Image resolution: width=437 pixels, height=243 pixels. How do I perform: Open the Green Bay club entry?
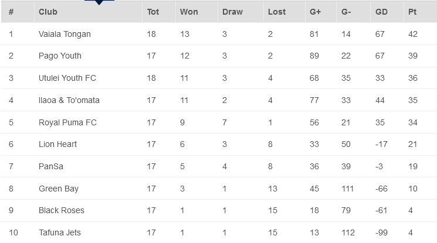pos(58,189)
